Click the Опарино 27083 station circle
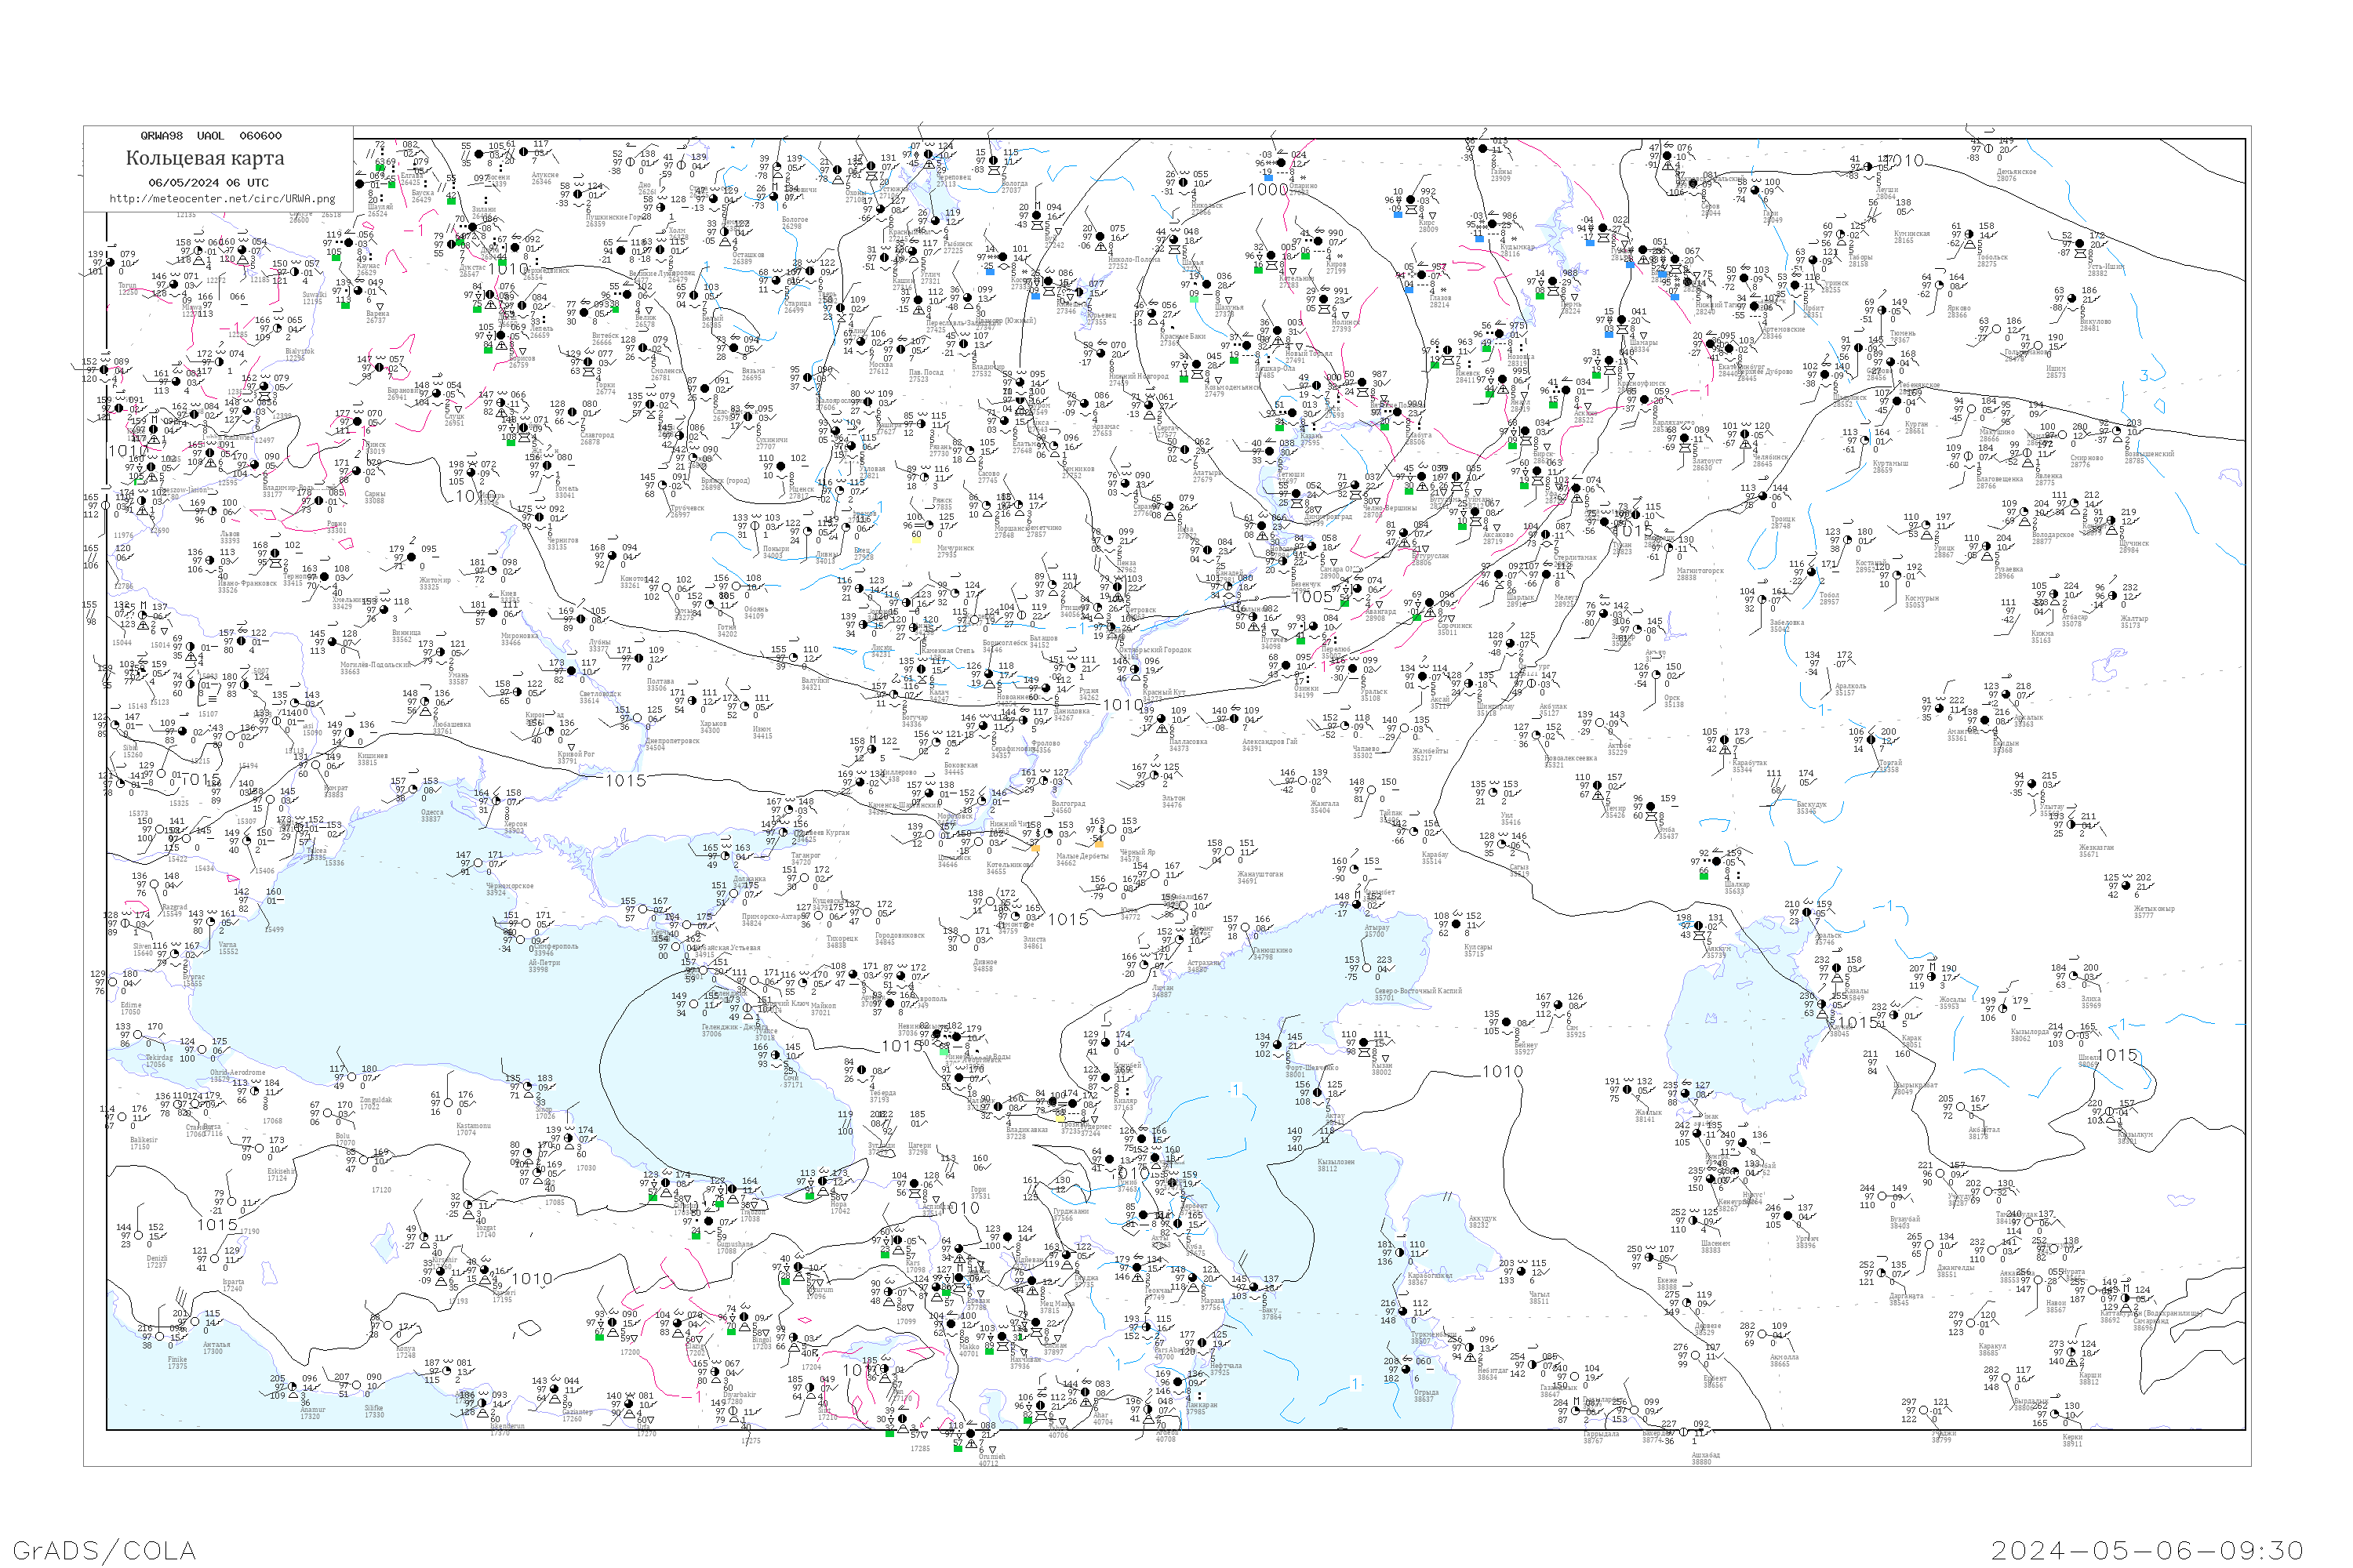Viewport: 2353px width, 1568px height. 1282,163
